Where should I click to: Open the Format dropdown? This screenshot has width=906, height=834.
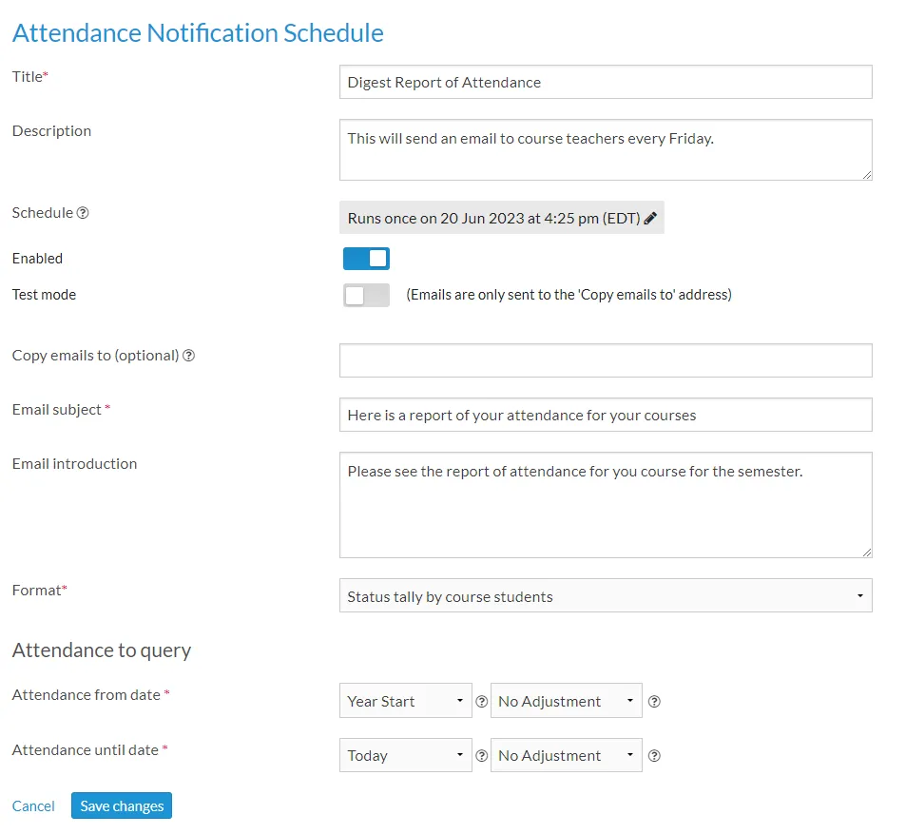606,596
